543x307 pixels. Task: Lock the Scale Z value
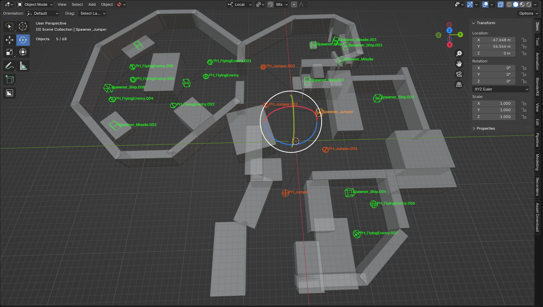point(524,117)
